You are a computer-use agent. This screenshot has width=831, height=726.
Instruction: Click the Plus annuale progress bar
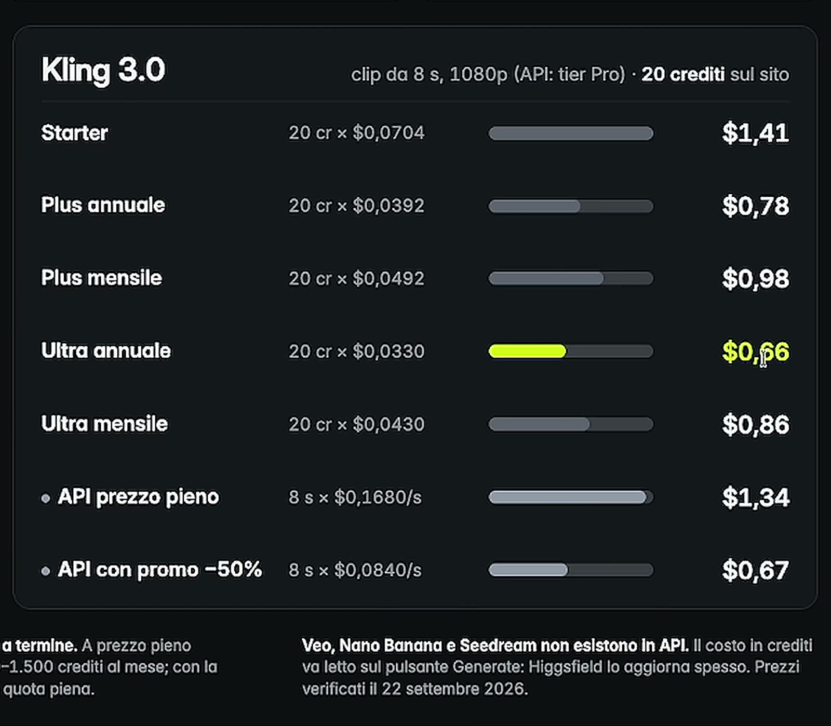[x=571, y=206]
